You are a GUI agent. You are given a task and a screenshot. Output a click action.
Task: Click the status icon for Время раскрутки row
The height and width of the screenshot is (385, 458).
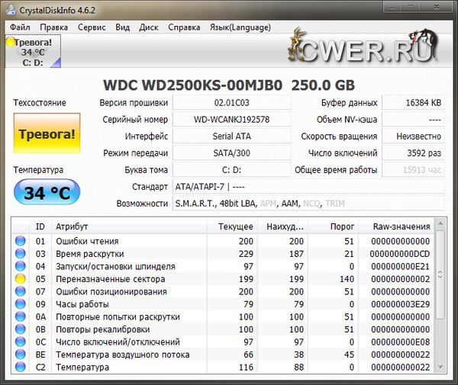pyautogui.click(x=20, y=254)
